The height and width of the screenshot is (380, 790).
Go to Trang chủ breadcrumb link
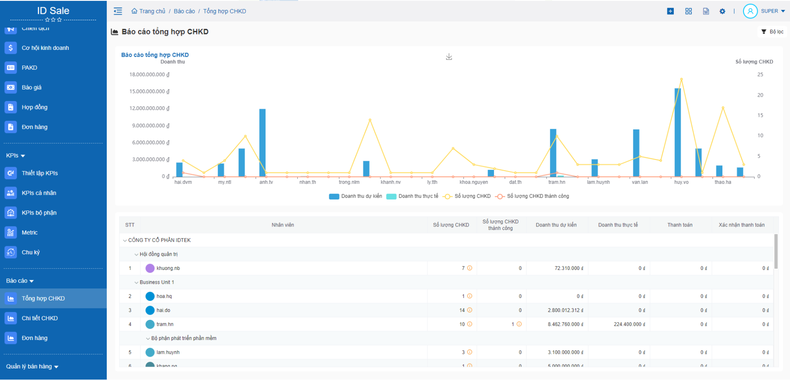(152, 11)
